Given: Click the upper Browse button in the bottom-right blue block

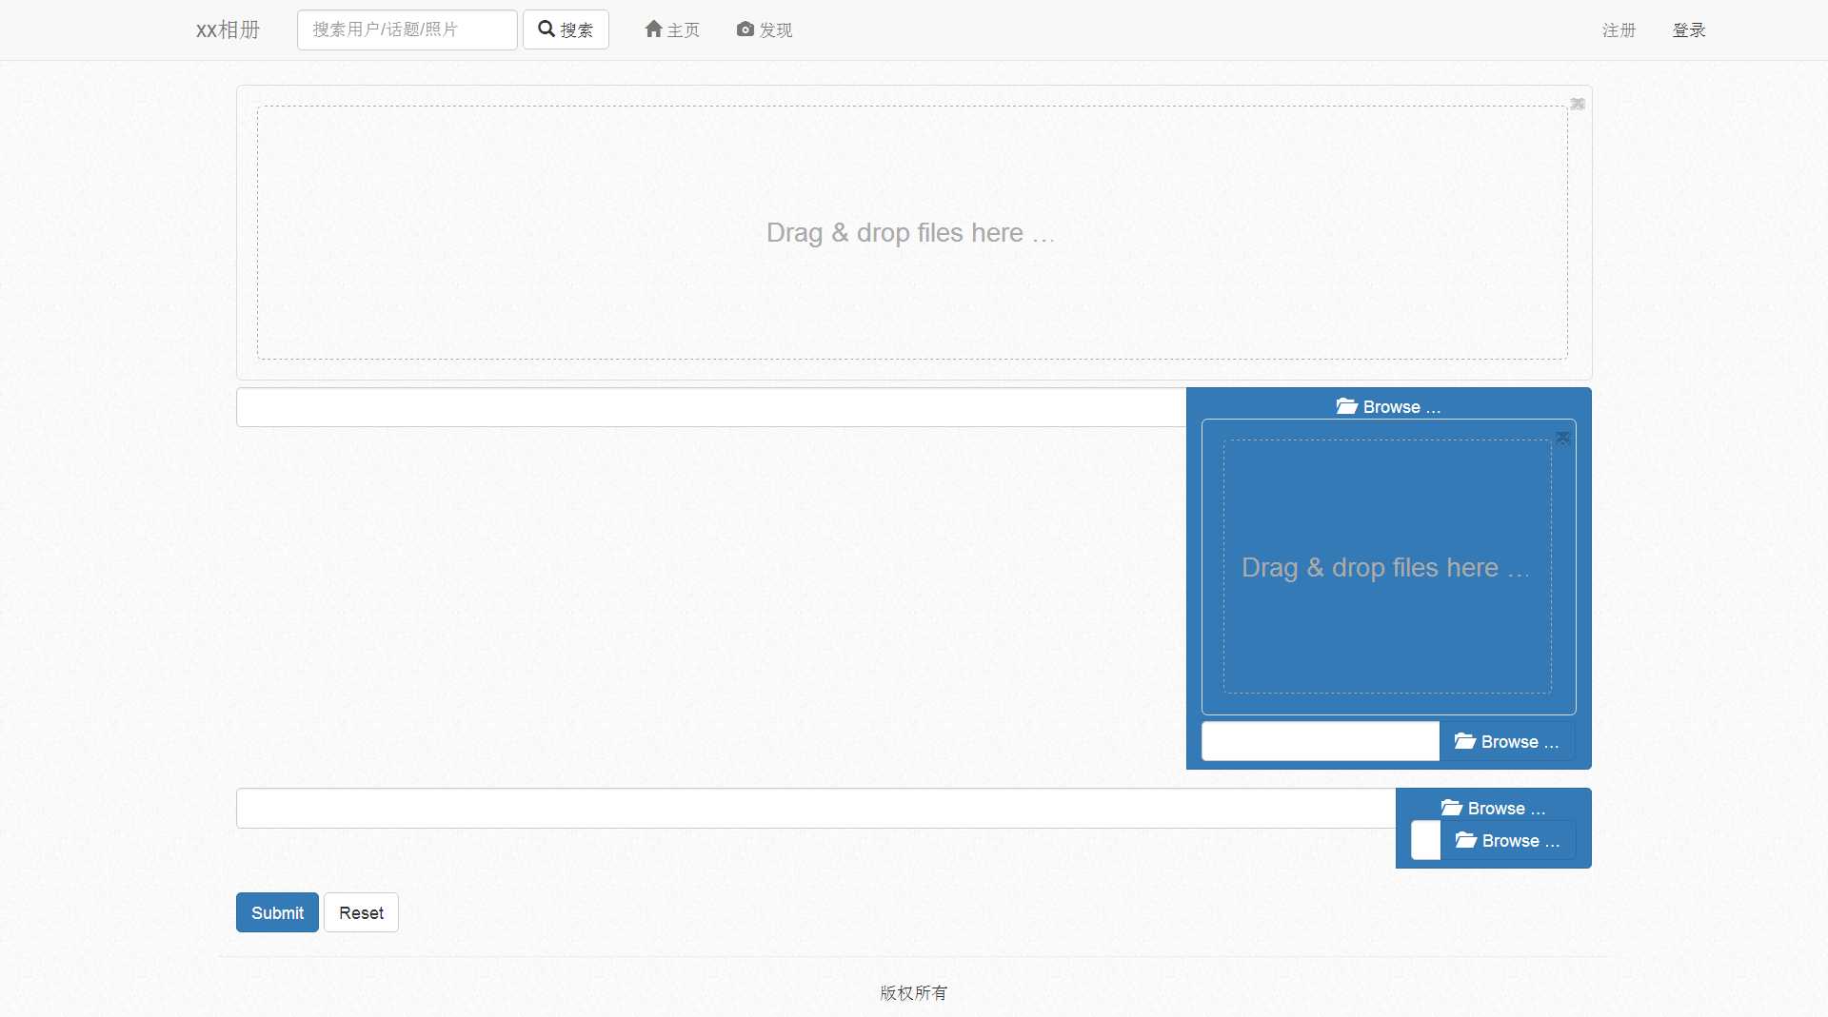Looking at the screenshot, I should point(1493,808).
